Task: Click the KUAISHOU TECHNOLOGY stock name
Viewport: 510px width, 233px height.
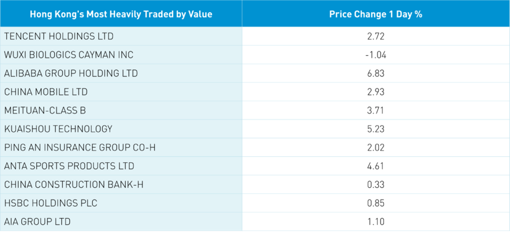Action: tap(58, 129)
